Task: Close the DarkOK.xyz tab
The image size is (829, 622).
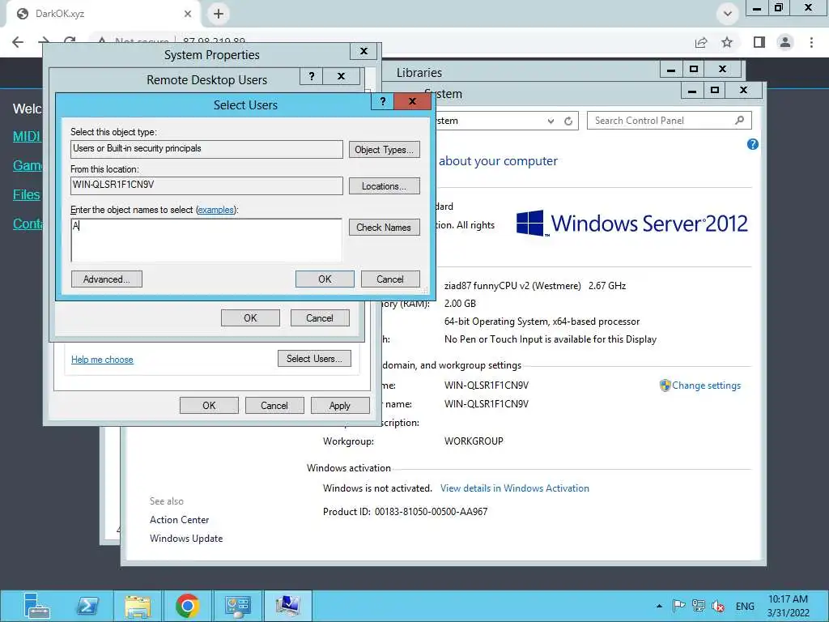Action: tap(188, 14)
